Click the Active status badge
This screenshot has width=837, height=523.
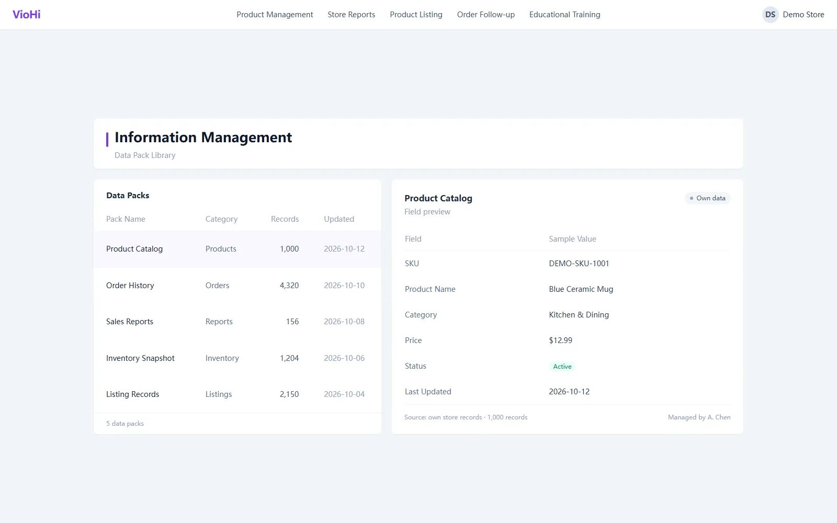[562, 367]
